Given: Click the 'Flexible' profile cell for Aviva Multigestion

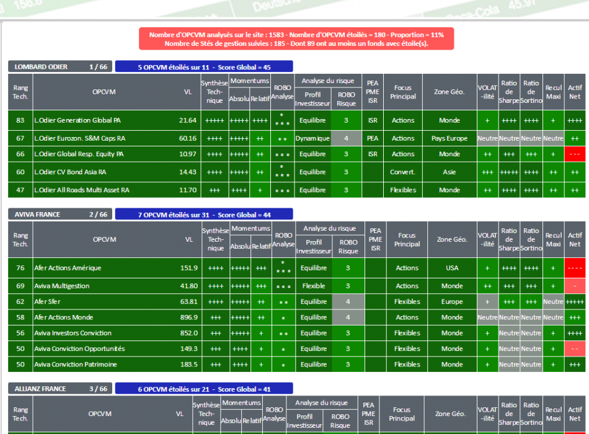Looking at the screenshot, I should coord(314,286).
